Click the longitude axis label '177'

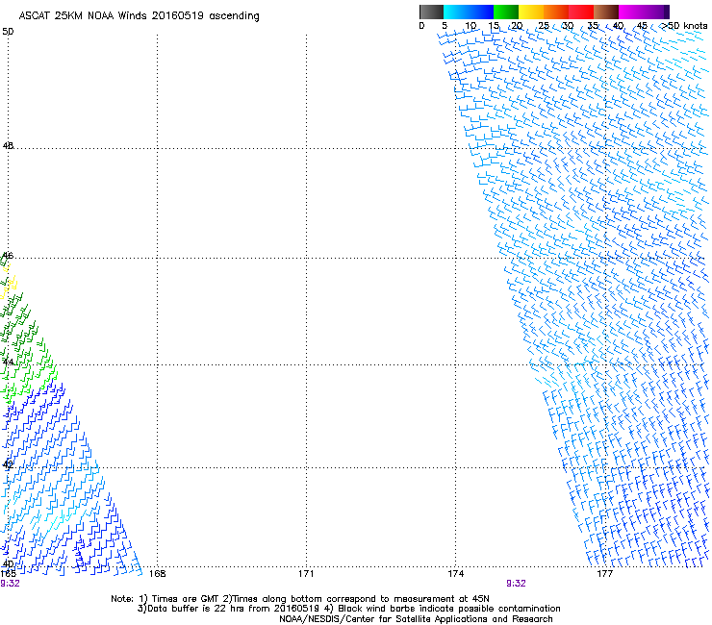click(604, 574)
